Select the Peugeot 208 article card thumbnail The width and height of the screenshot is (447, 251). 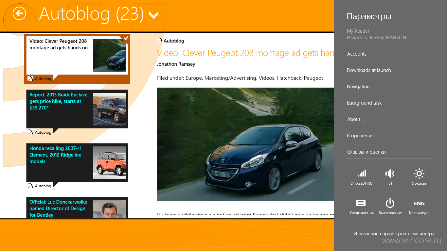pos(110,56)
